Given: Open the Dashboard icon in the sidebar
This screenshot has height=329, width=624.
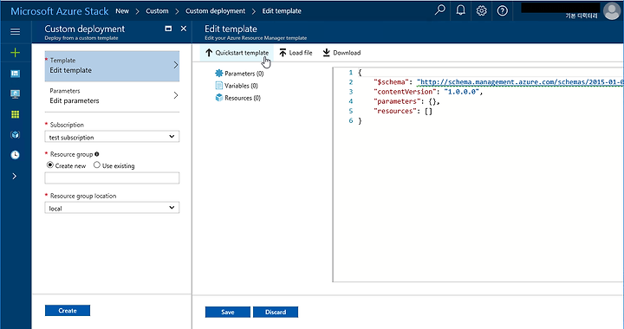Looking at the screenshot, I should (15, 74).
